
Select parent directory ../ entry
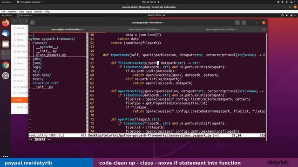tap(32, 35)
